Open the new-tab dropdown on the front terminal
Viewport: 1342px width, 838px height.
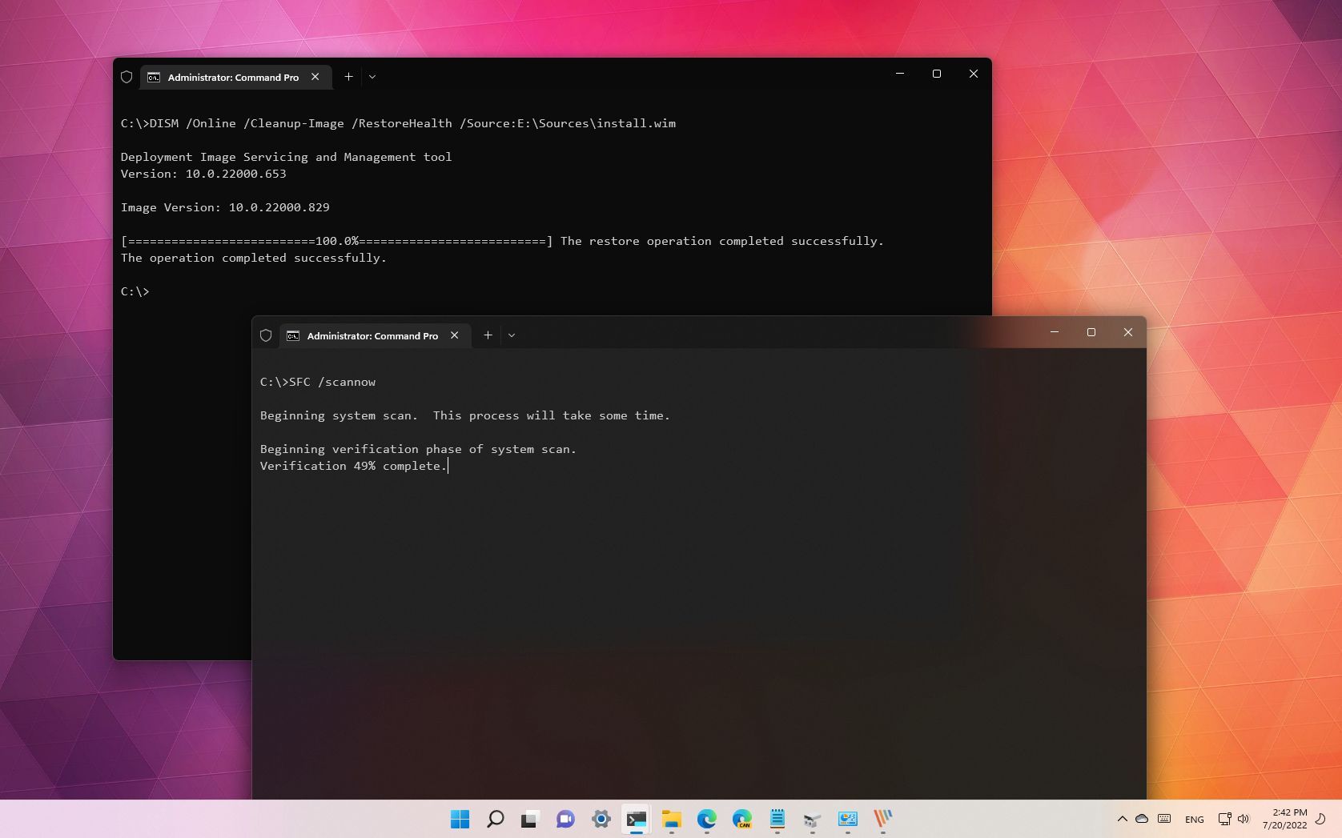[512, 335]
